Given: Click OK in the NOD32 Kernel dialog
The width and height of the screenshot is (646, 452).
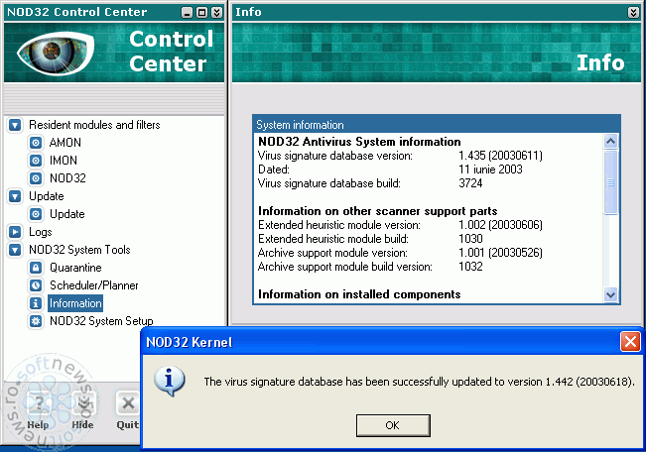Looking at the screenshot, I should click(x=393, y=425).
